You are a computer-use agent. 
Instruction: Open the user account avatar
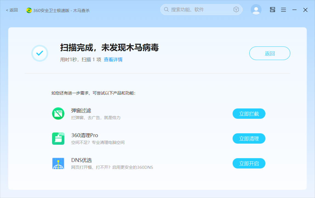tap(256, 10)
